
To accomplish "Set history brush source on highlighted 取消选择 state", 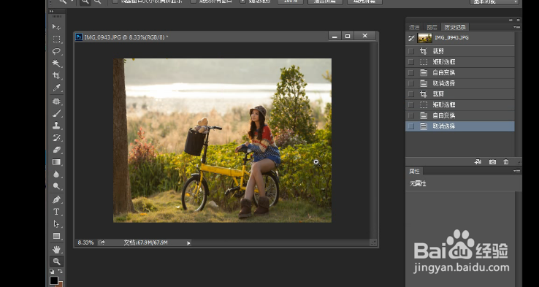I will click(410, 126).
